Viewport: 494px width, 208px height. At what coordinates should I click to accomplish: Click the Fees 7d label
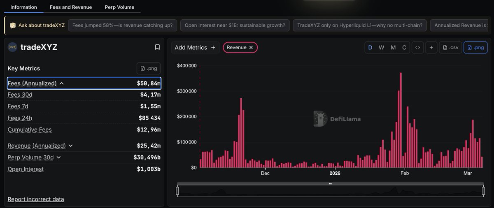[x=18, y=106]
